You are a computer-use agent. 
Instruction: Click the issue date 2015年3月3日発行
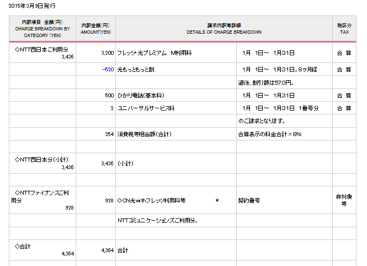tap(32, 6)
